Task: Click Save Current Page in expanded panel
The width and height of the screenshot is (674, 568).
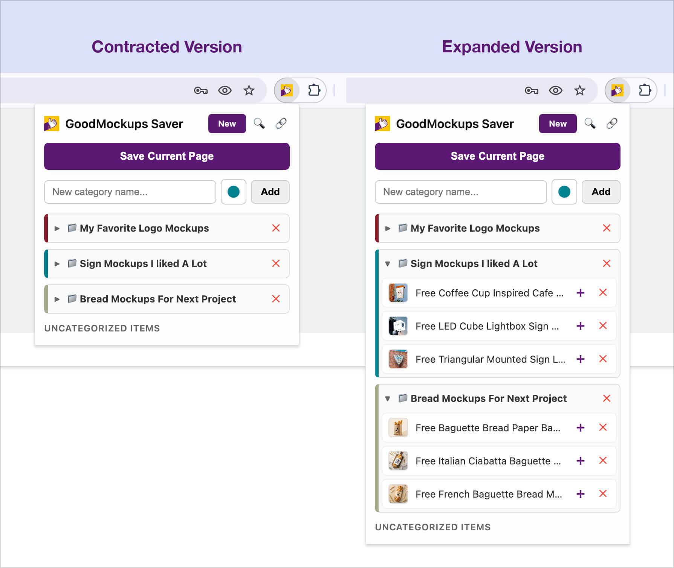Action: click(497, 156)
